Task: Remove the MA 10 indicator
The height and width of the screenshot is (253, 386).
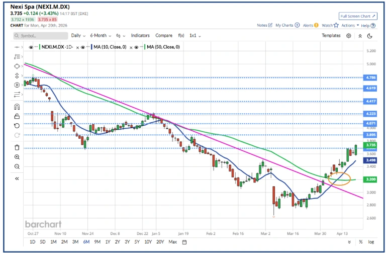Action: (131, 48)
